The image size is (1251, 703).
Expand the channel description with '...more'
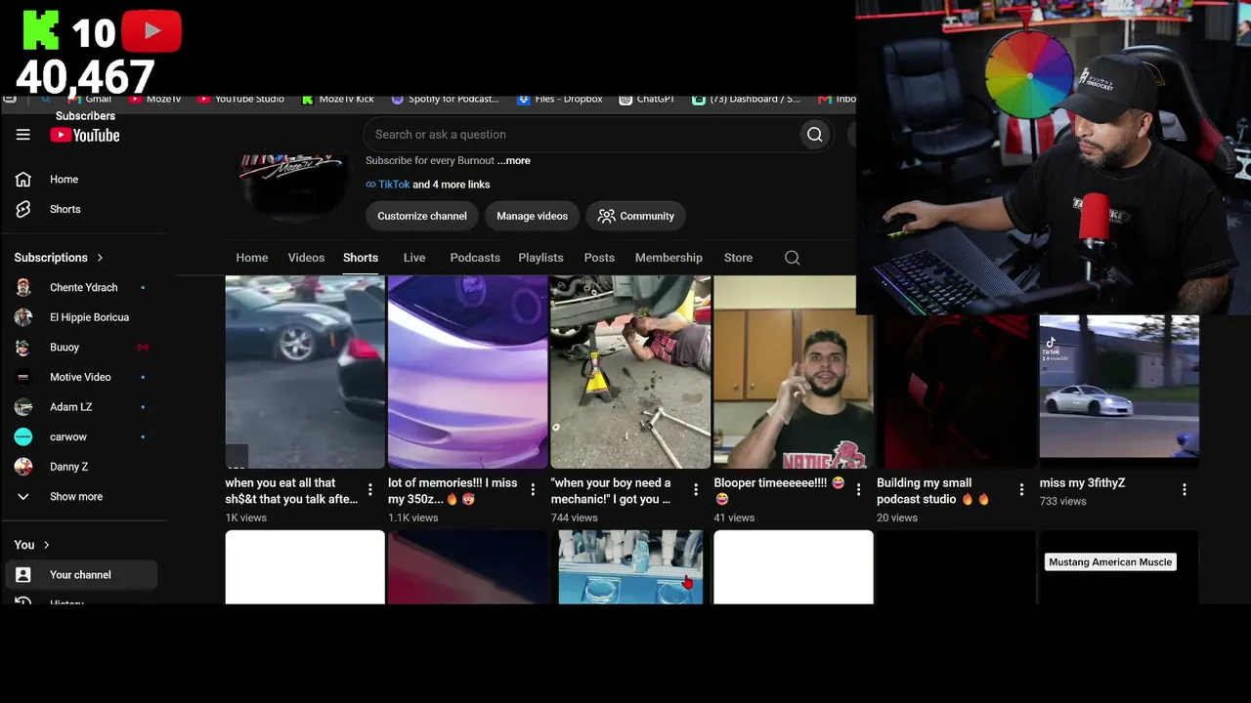click(514, 161)
